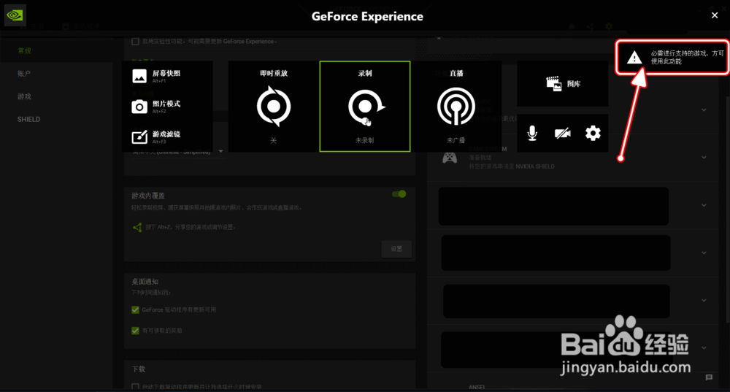The width and height of the screenshot is (730, 392).
Task: Click the faint green gear in background header
Action: point(609,26)
